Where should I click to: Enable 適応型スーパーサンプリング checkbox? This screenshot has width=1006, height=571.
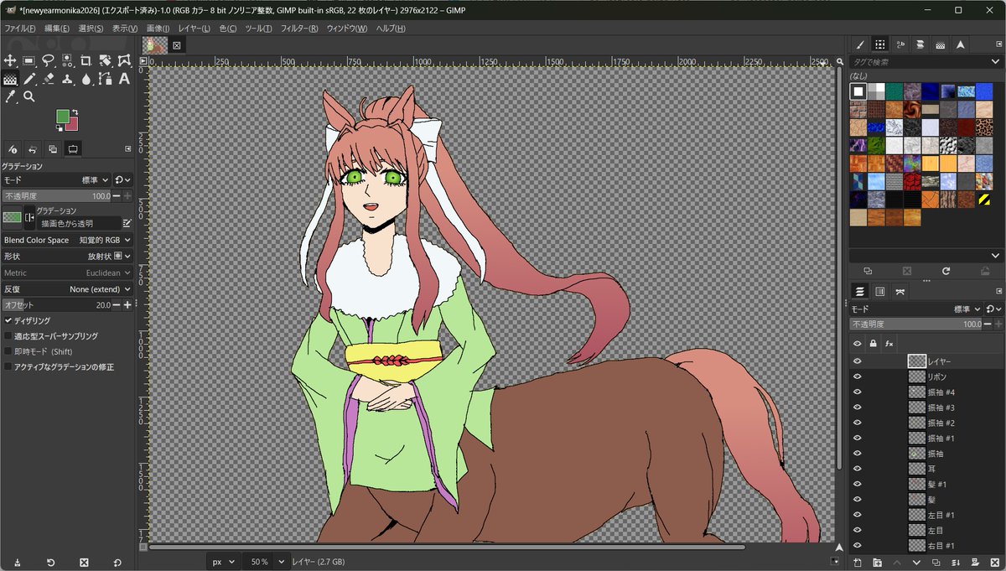coord(8,335)
